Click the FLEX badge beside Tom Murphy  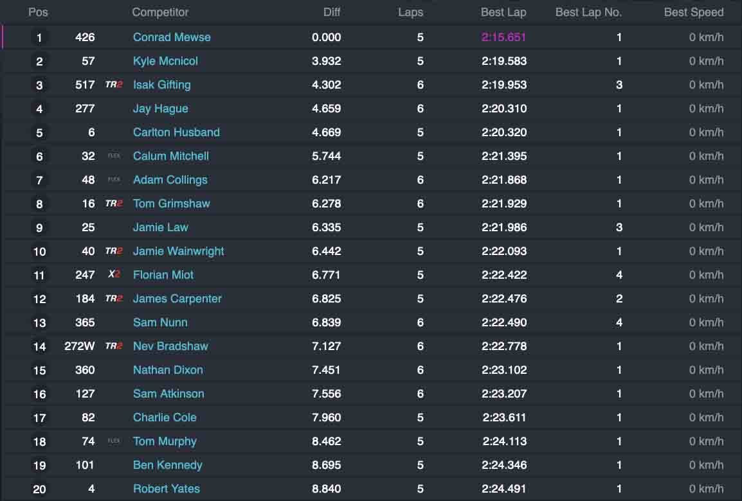click(x=114, y=441)
